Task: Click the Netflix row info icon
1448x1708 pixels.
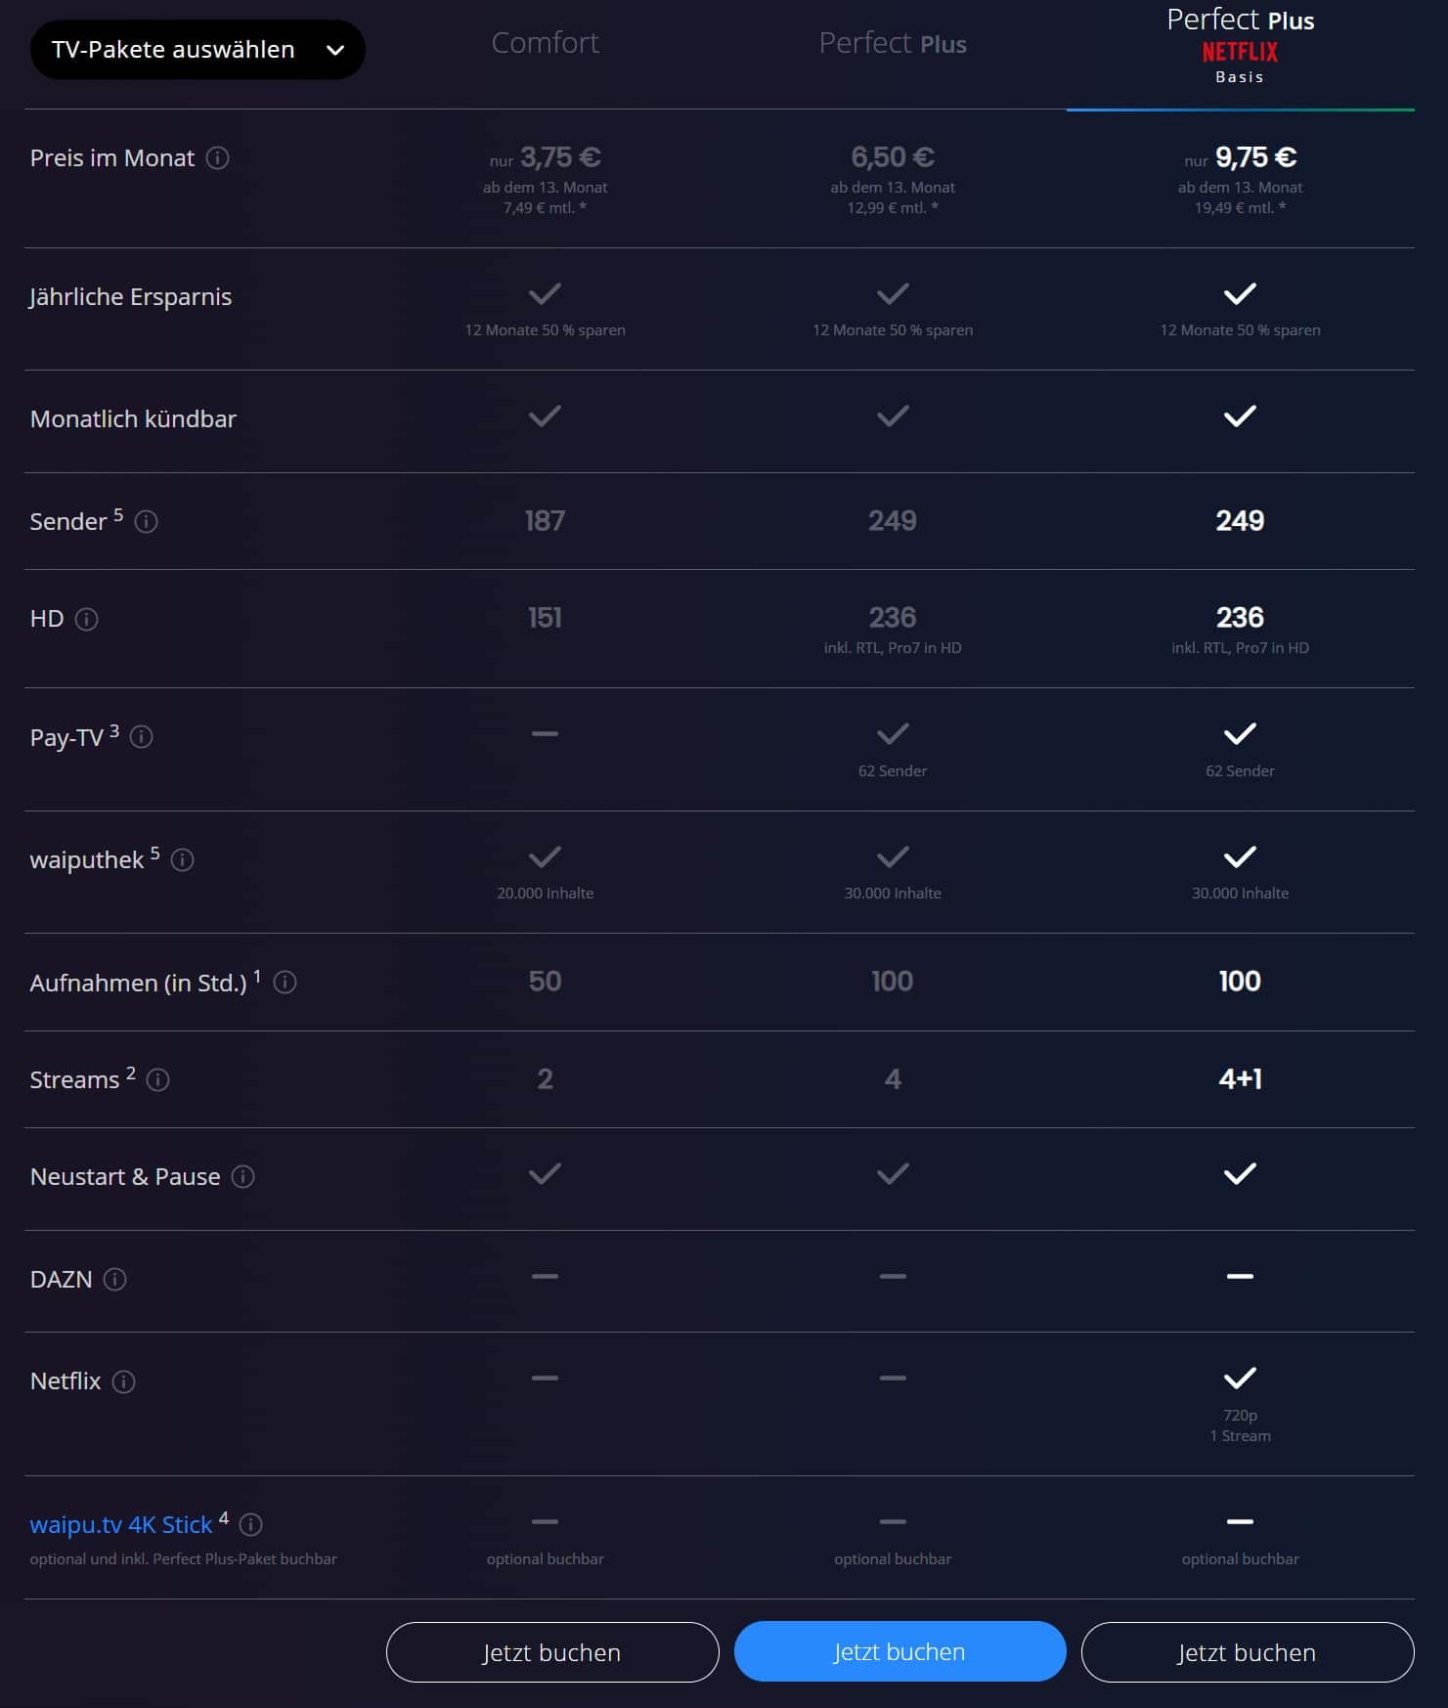Action: pos(123,1381)
